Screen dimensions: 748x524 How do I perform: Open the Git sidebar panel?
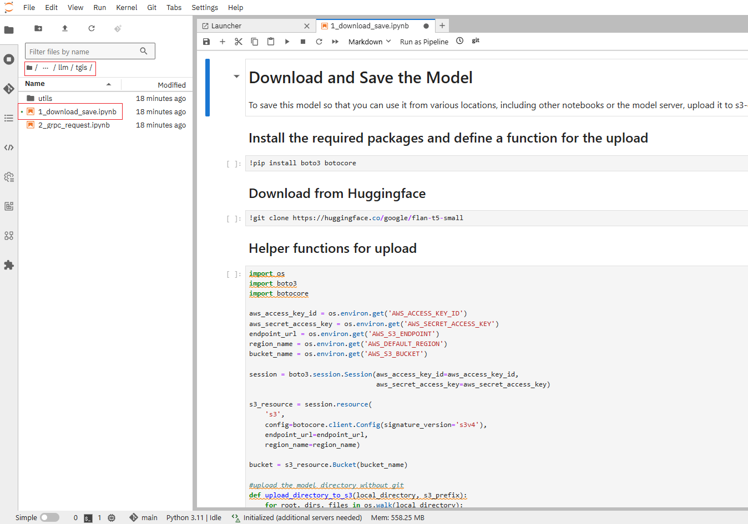[x=9, y=89]
